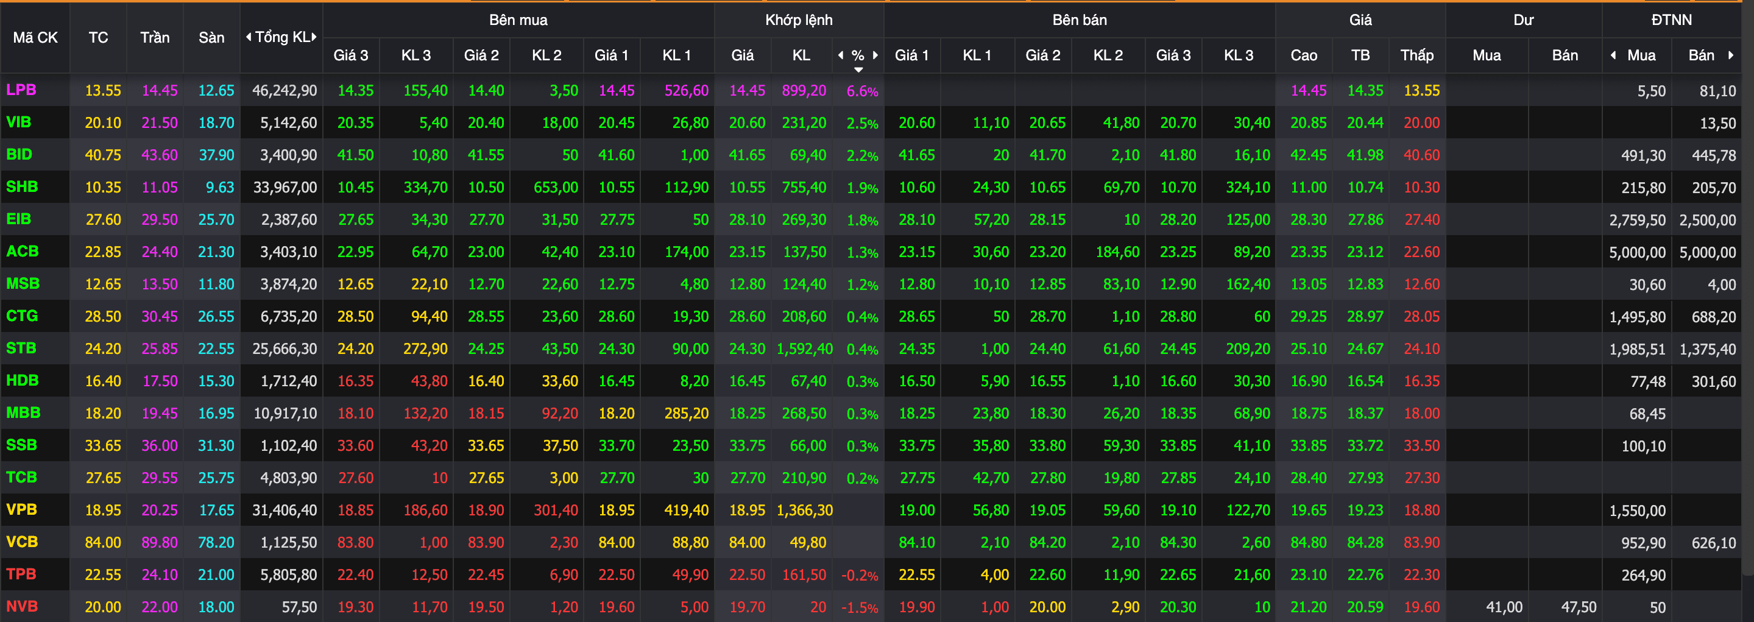Sort by TC reference price header
Screen dimensions: 1754x622
point(99,37)
